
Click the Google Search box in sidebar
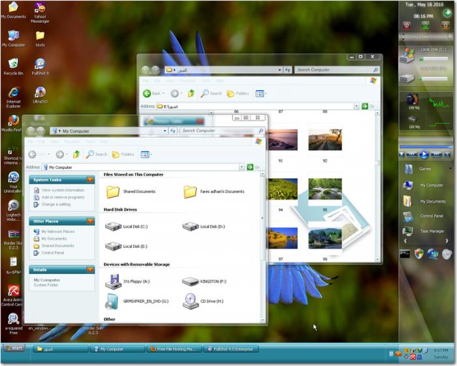point(426,37)
